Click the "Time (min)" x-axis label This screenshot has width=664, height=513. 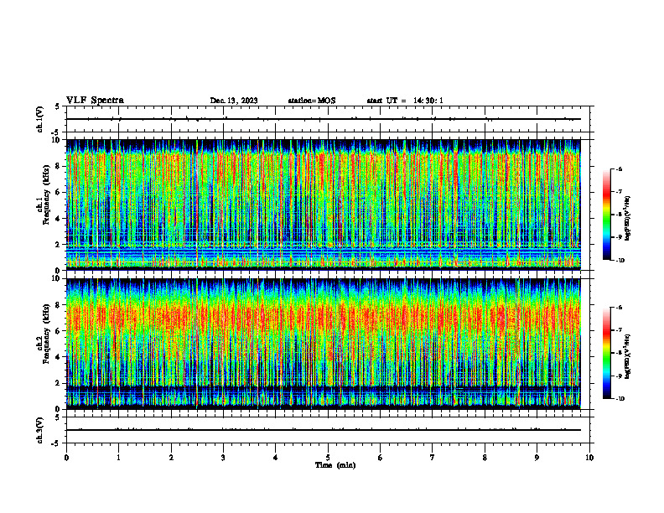point(335,465)
